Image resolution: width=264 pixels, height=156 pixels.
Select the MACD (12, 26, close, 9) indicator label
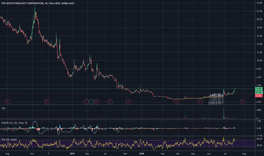pyautogui.click(x=14, y=123)
